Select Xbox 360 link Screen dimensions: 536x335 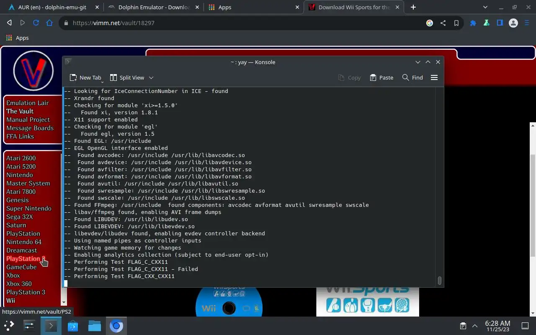pyautogui.click(x=19, y=283)
